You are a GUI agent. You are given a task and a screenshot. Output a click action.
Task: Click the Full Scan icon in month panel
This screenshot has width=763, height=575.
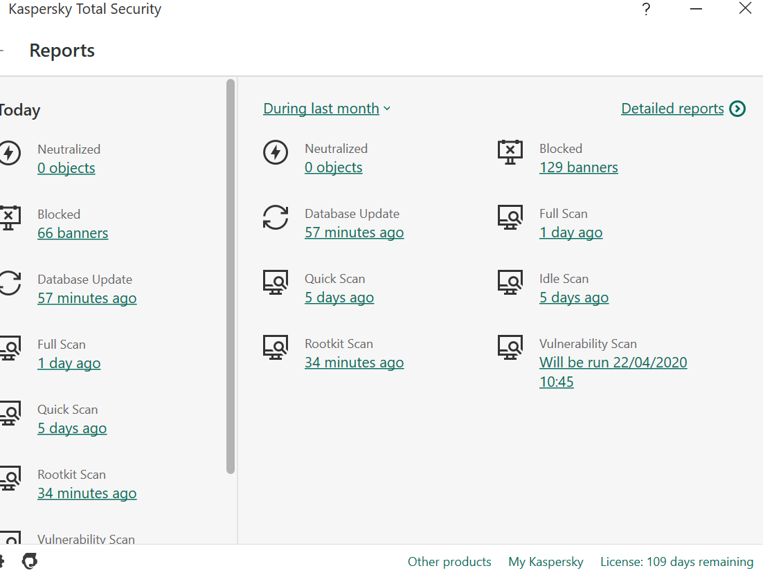510,217
